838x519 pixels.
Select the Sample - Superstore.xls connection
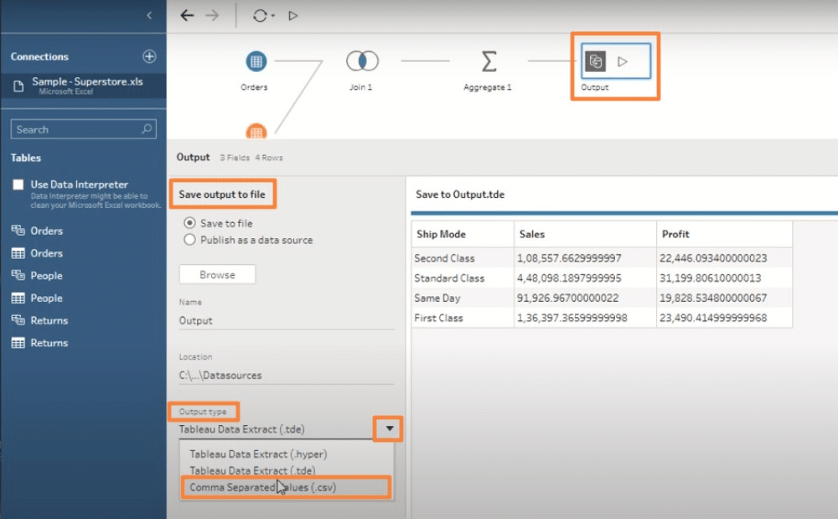click(83, 86)
